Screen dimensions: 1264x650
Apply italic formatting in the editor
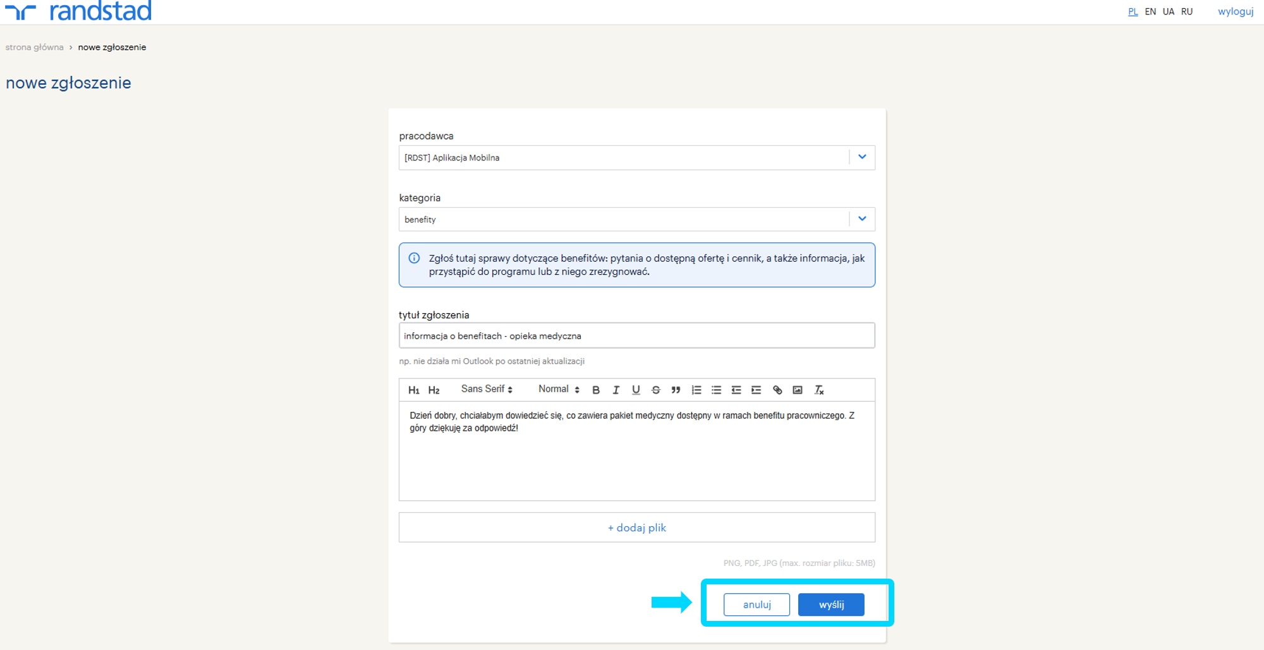click(616, 390)
